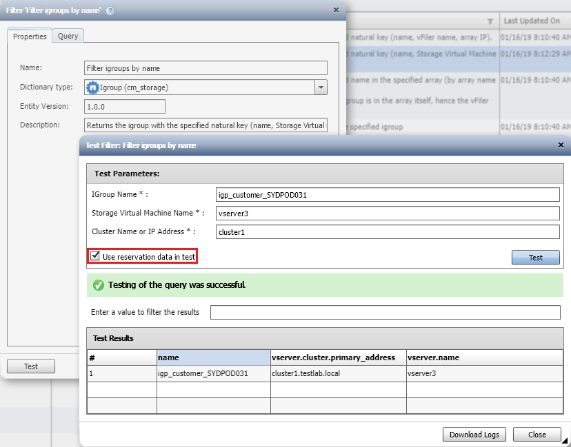The image size is (571, 447).
Task: Click the 01/16/19 8:12:29 AM background row
Action: coord(459,59)
